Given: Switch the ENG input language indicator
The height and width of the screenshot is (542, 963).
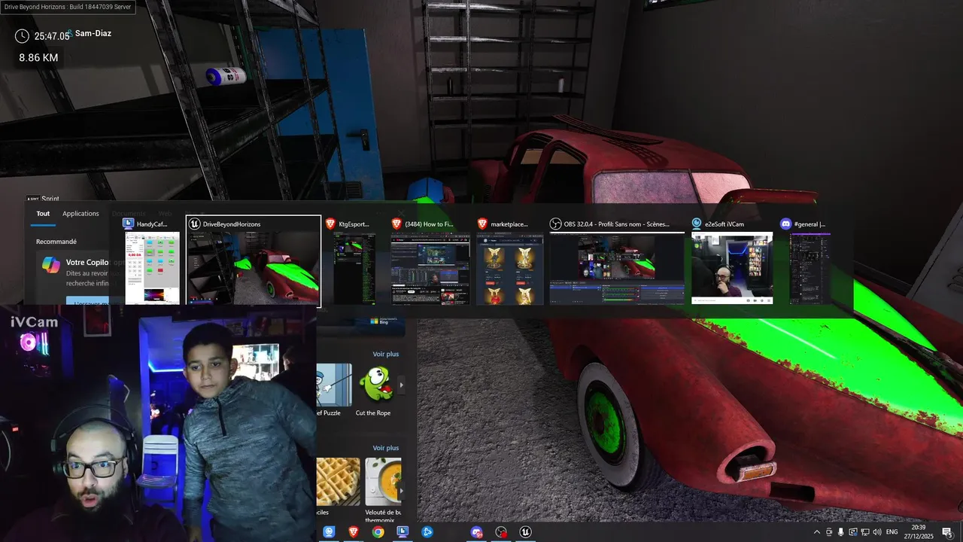Looking at the screenshot, I should (x=892, y=532).
